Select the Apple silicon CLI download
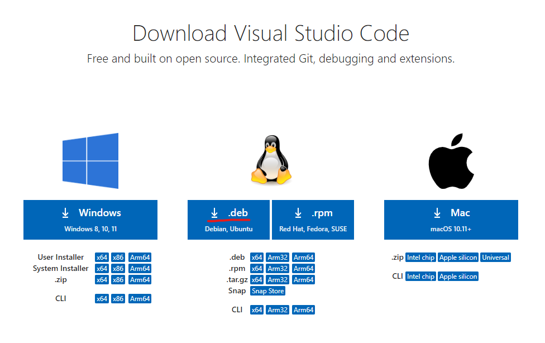 [x=458, y=276]
